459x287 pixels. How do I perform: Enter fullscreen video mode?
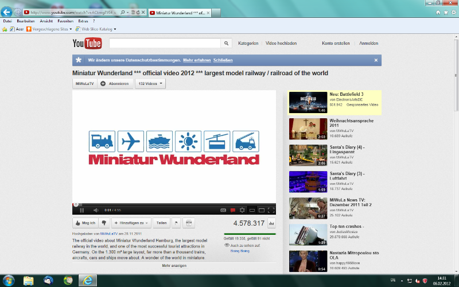271,210
